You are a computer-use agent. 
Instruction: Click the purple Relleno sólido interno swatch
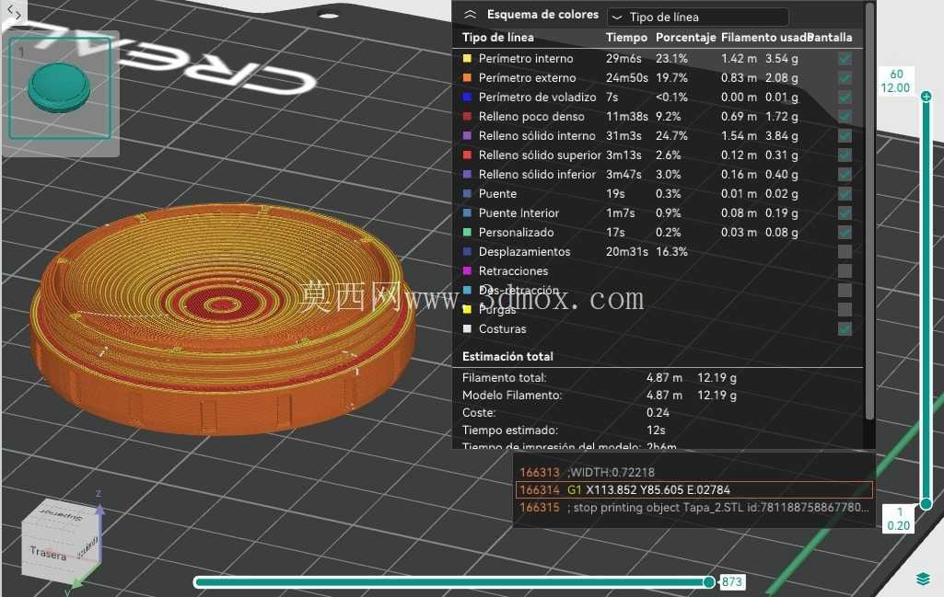tap(467, 135)
